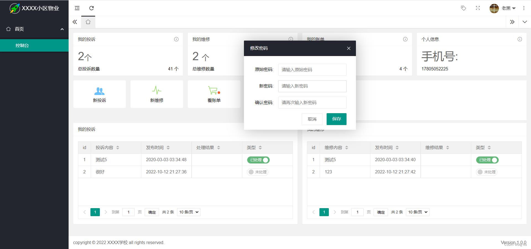This screenshot has height=249, width=531.
Task: Click 确定 in complaints pagination
Action: click(152, 212)
